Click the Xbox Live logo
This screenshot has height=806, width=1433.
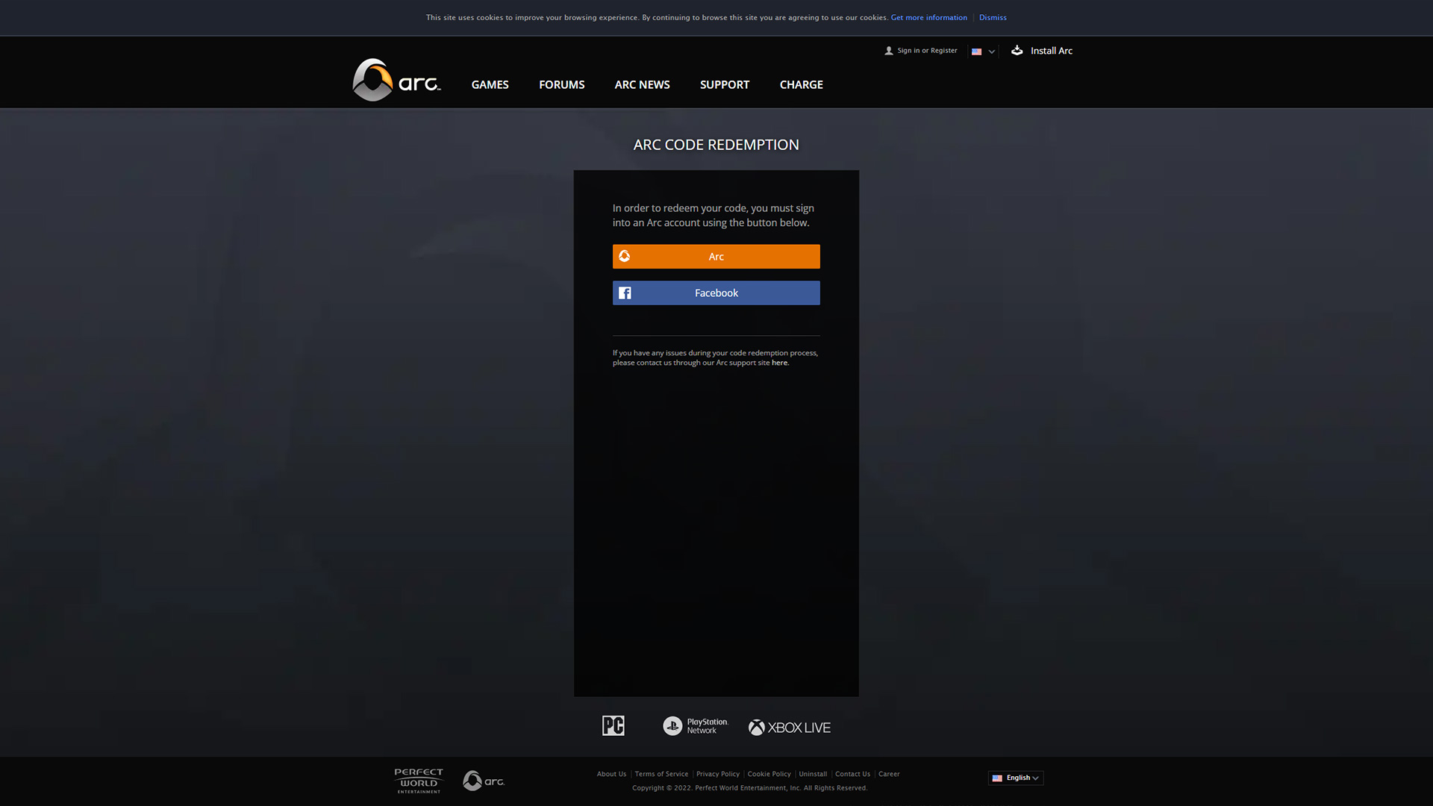pos(789,728)
